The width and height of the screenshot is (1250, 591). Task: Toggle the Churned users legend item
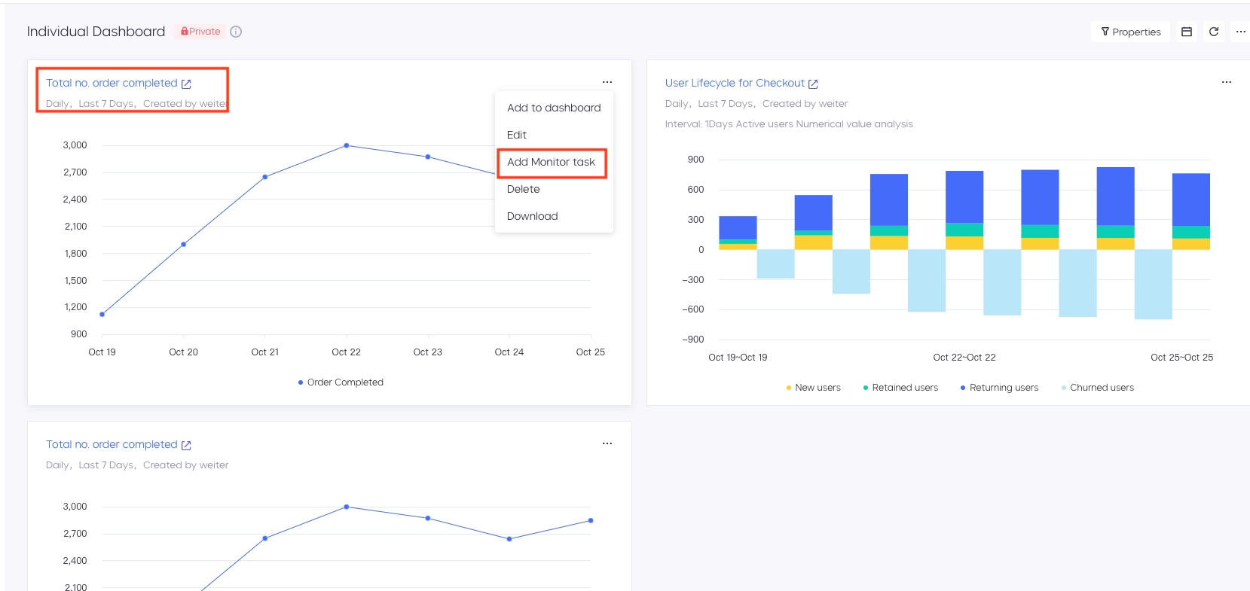coord(1097,388)
